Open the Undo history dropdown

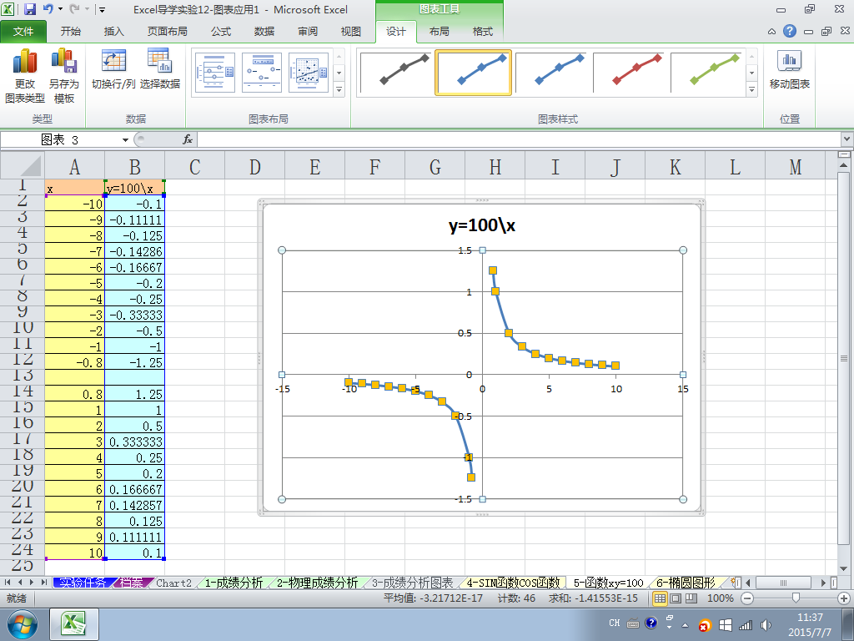[x=60, y=9]
